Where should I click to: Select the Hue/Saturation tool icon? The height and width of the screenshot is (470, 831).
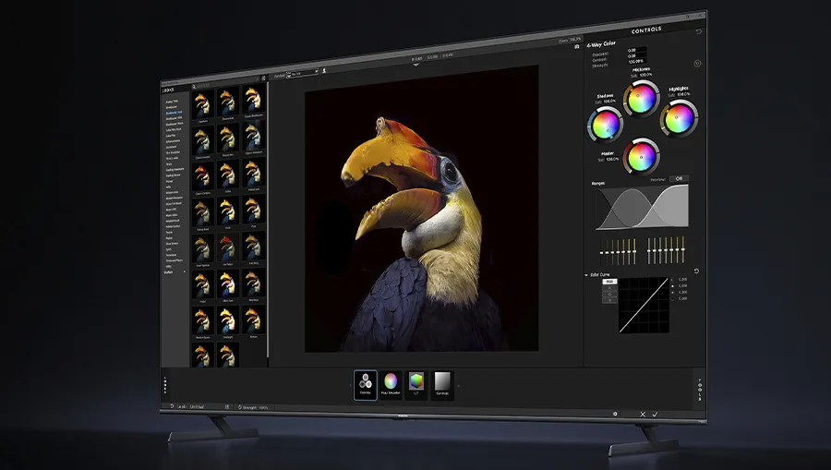[x=391, y=384]
